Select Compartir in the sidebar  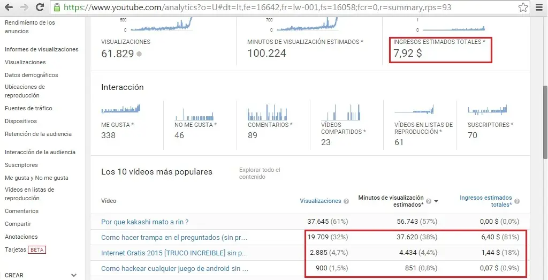pyautogui.click(x=18, y=224)
